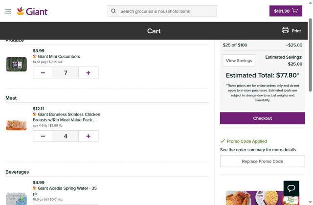313x205 pixels.
Task: Increase Giant Mini Cucumbers quantity
Action: click(88, 73)
